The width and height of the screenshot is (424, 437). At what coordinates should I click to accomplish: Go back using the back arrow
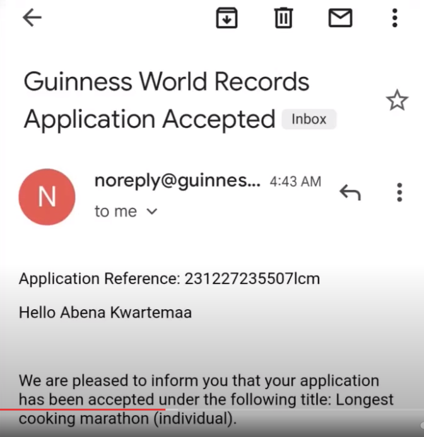32,18
